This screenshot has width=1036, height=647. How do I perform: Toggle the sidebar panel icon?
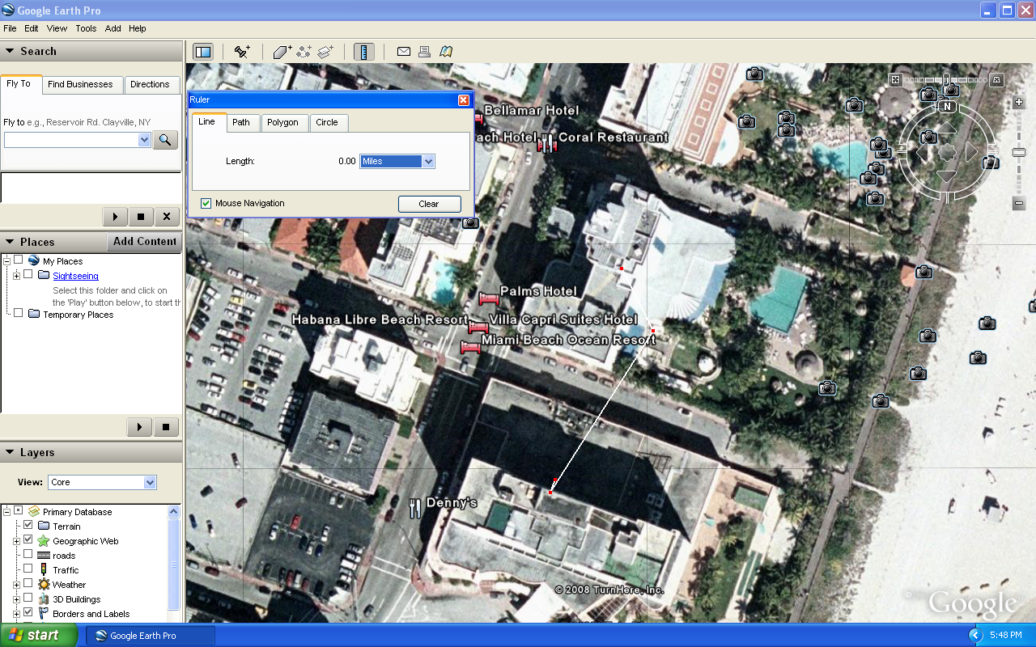[202, 52]
